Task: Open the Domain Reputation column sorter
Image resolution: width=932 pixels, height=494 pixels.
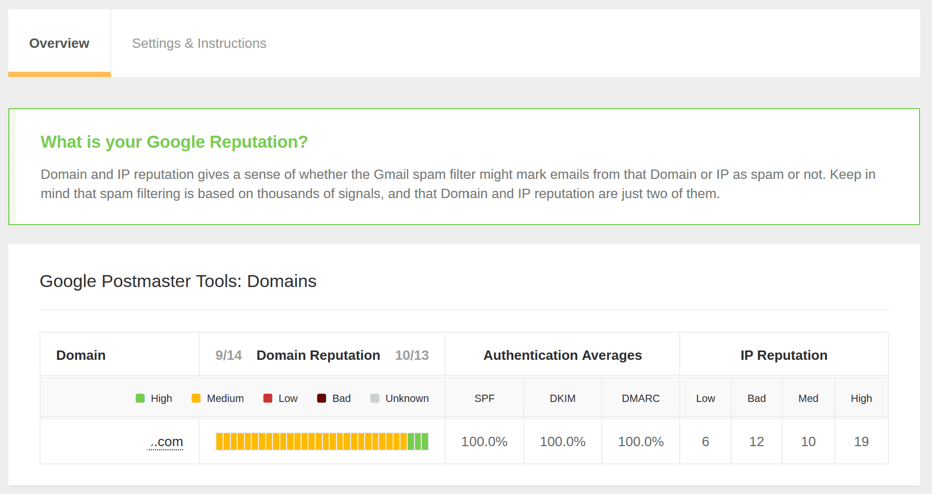Action: coord(318,355)
